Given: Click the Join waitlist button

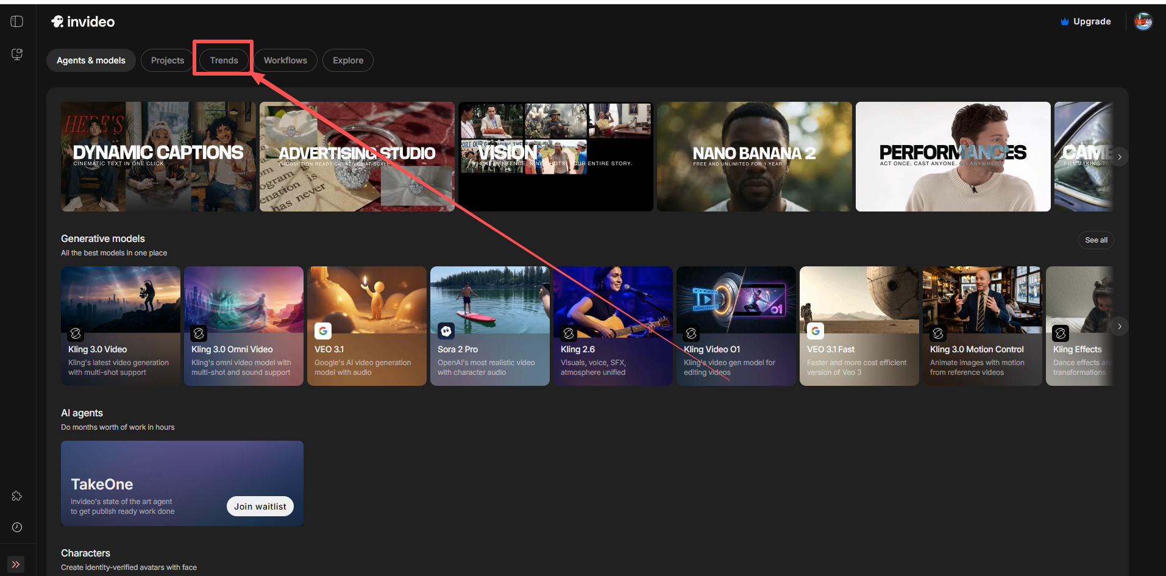Looking at the screenshot, I should pyautogui.click(x=260, y=507).
